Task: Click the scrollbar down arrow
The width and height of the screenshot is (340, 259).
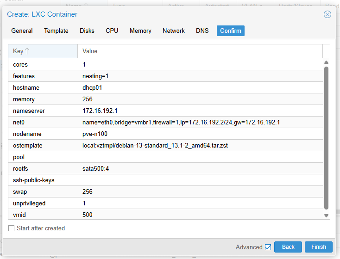Action: [x=326, y=216]
